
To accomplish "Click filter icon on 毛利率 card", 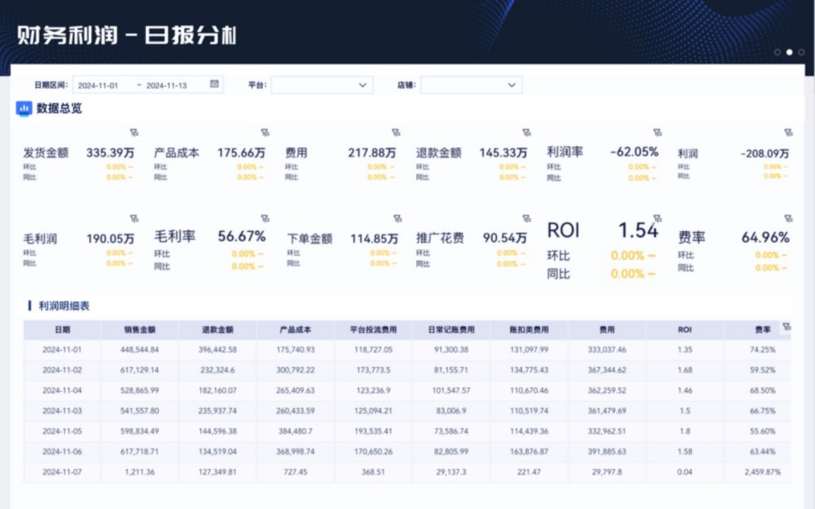I will pyautogui.click(x=265, y=219).
